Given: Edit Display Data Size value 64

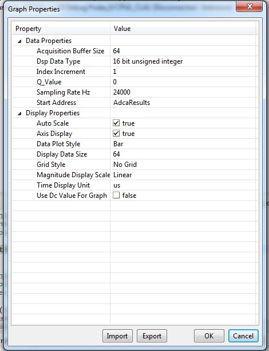Looking at the screenshot, I should coord(184,154).
